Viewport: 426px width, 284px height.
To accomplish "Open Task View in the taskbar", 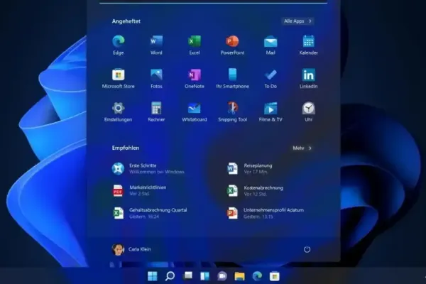I will 187,276.
